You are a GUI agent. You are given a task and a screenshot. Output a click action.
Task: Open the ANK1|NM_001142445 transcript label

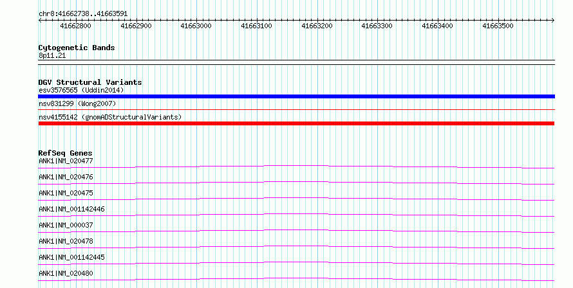(71, 257)
